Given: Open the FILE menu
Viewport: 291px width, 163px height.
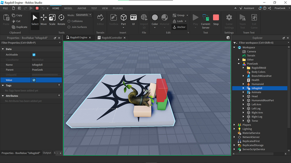Looking at the screenshot, I should [x=5, y=8].
